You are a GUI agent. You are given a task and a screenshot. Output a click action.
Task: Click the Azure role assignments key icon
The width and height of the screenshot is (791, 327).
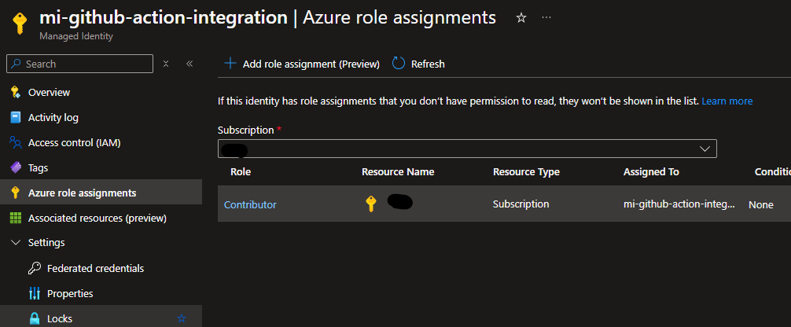[16, 193]
